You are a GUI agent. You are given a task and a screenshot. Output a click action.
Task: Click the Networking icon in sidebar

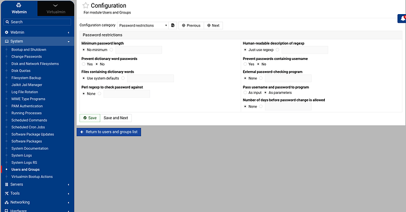(x=6, y=203)
